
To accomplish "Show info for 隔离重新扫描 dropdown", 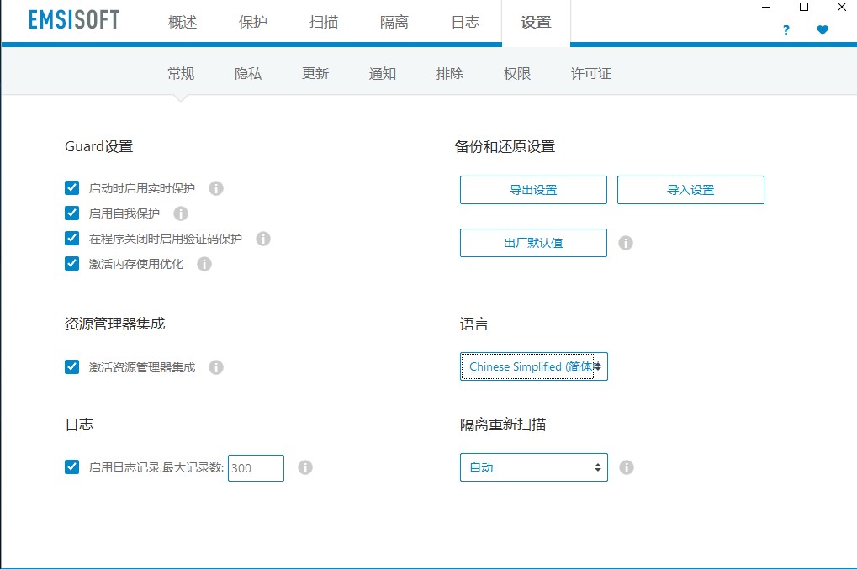I will [627, 467].
